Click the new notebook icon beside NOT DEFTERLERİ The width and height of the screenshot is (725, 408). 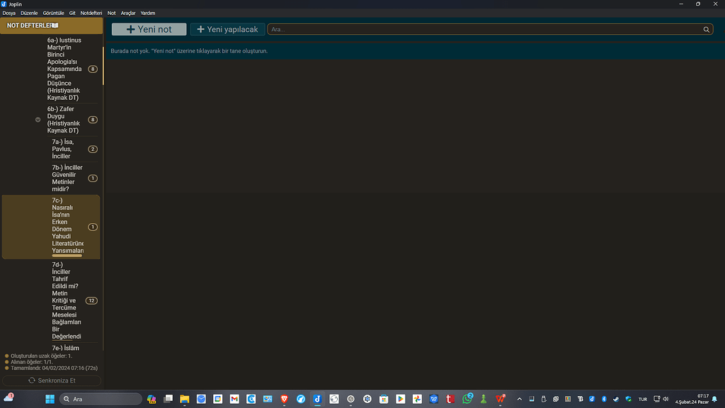point(54,25)
